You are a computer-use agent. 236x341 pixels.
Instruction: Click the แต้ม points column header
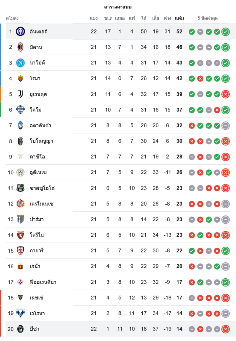coord(179,18)
